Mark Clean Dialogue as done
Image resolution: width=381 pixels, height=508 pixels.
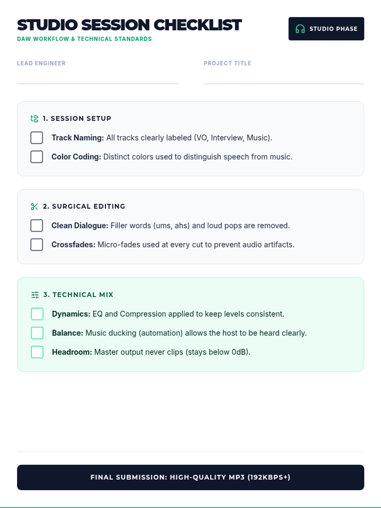pos(37,226)
